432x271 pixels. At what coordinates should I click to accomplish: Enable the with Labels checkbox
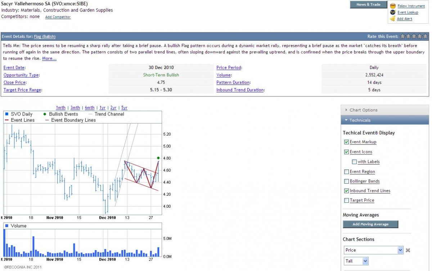click(x=354, y=162)
